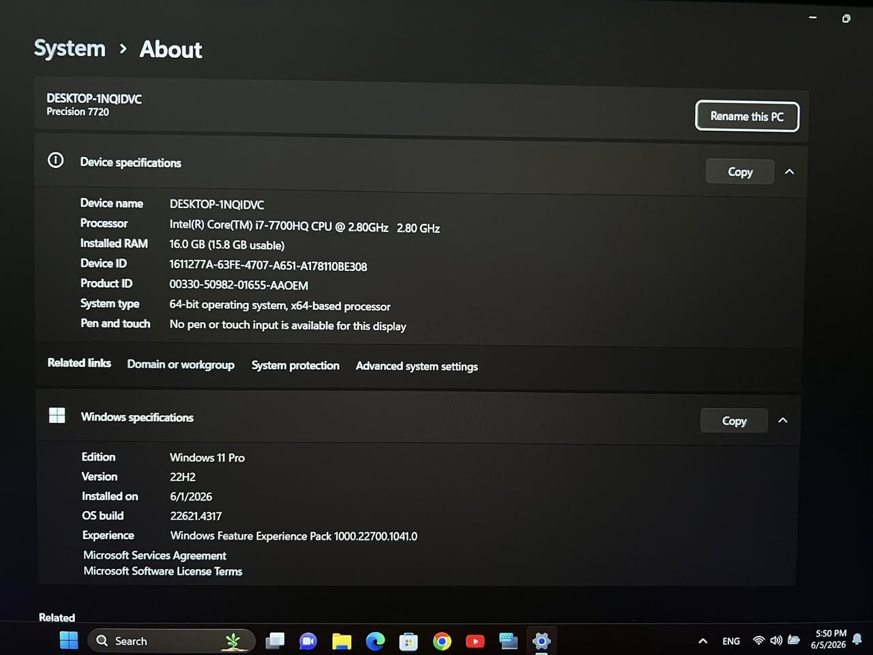Open YouTube from the taskbar
The width and height of the screenshot is (873, 655).
coord(475,641)
